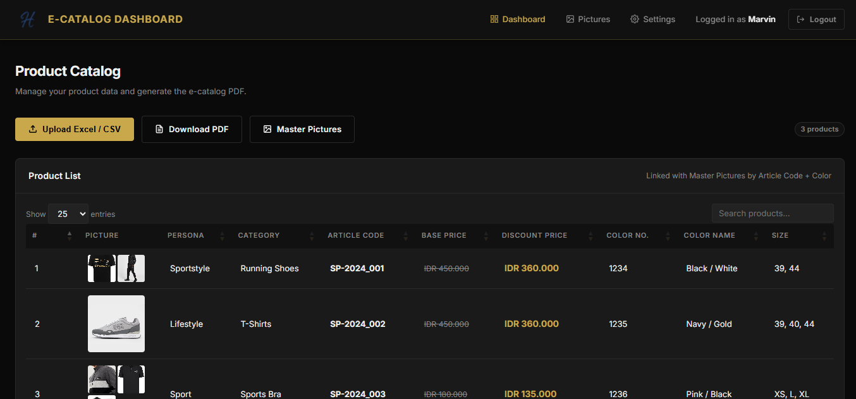
Task: Open first thumbnail of SP-2024_001 row
Action: pos(101,268)
